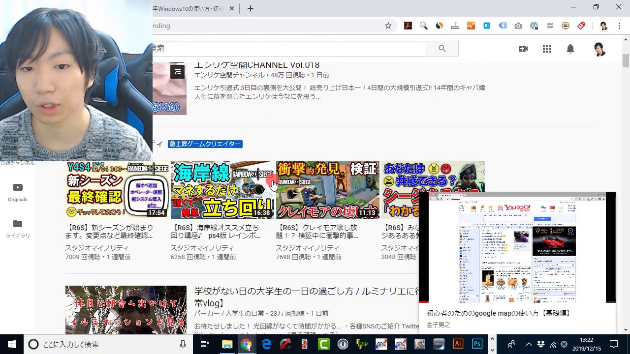
Task: Open the Windows action center
Action: [x=614, y=344]
